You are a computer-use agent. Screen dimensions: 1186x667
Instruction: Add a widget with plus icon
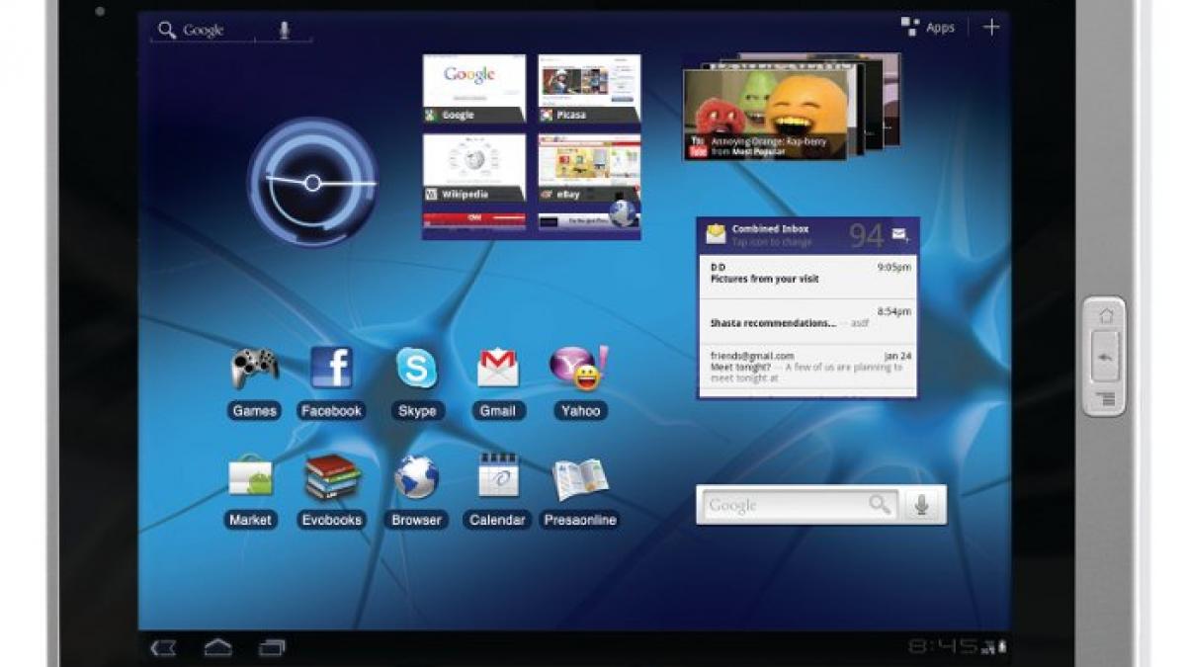991,28
